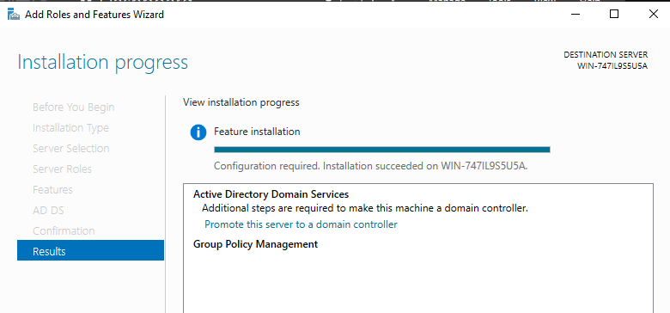This screenshot has width=670, height=313.
Task: Click the 'DESTINATION SERVER' label
Action: (x=606, y=55)
